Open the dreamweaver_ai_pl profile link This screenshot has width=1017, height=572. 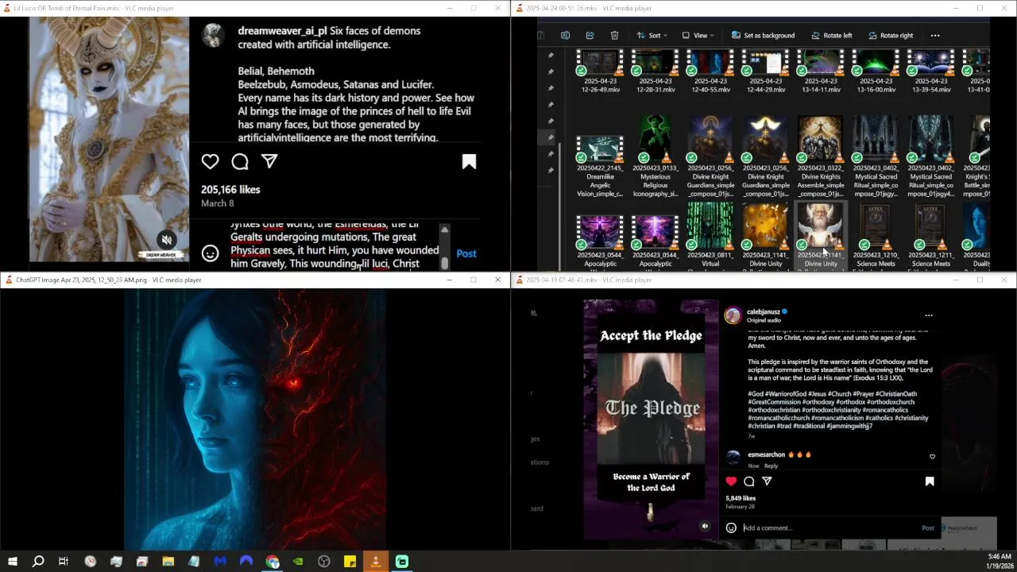pyautogui.click(x=282, y=31)
